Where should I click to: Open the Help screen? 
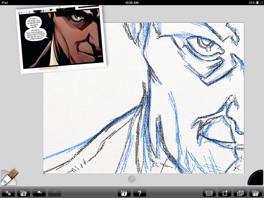pyautogui.click(x=140, y=193)
